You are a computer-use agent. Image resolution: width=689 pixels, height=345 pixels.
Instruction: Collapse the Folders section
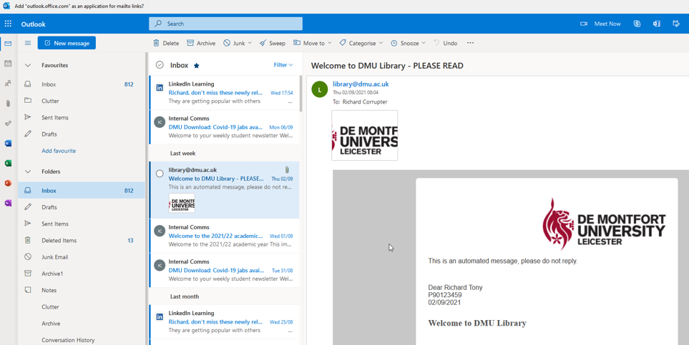tap(28, 171)
